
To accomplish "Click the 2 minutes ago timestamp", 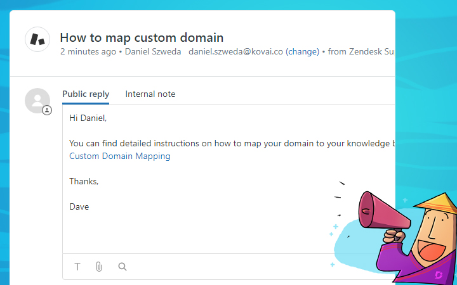I will click(x=88, y=52).
